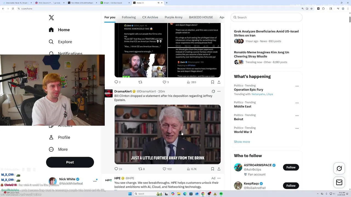351x197 pixels.
Task: Click the HPE advertiser name
Action: click(x=117, y=178)
